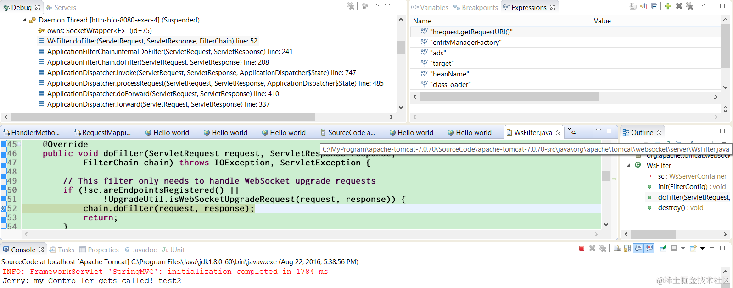The image size is (733, 288).
Task: Select the "classLoader" expression row
Action: (565, 84)
